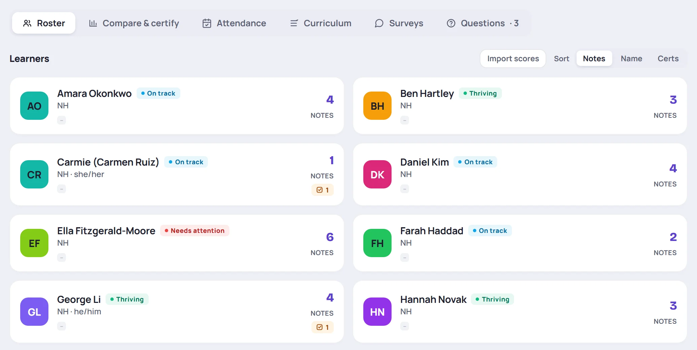This screenshot has height=350, width=697.
Task: Click the Learners heading
Action: (29, 59)
